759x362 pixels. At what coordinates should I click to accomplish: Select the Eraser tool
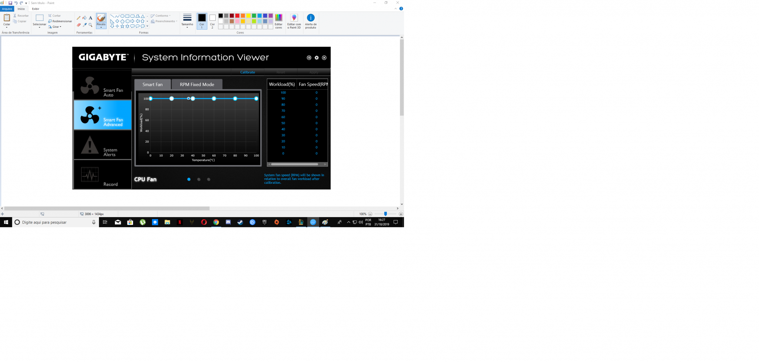click(x=79, y=25)
